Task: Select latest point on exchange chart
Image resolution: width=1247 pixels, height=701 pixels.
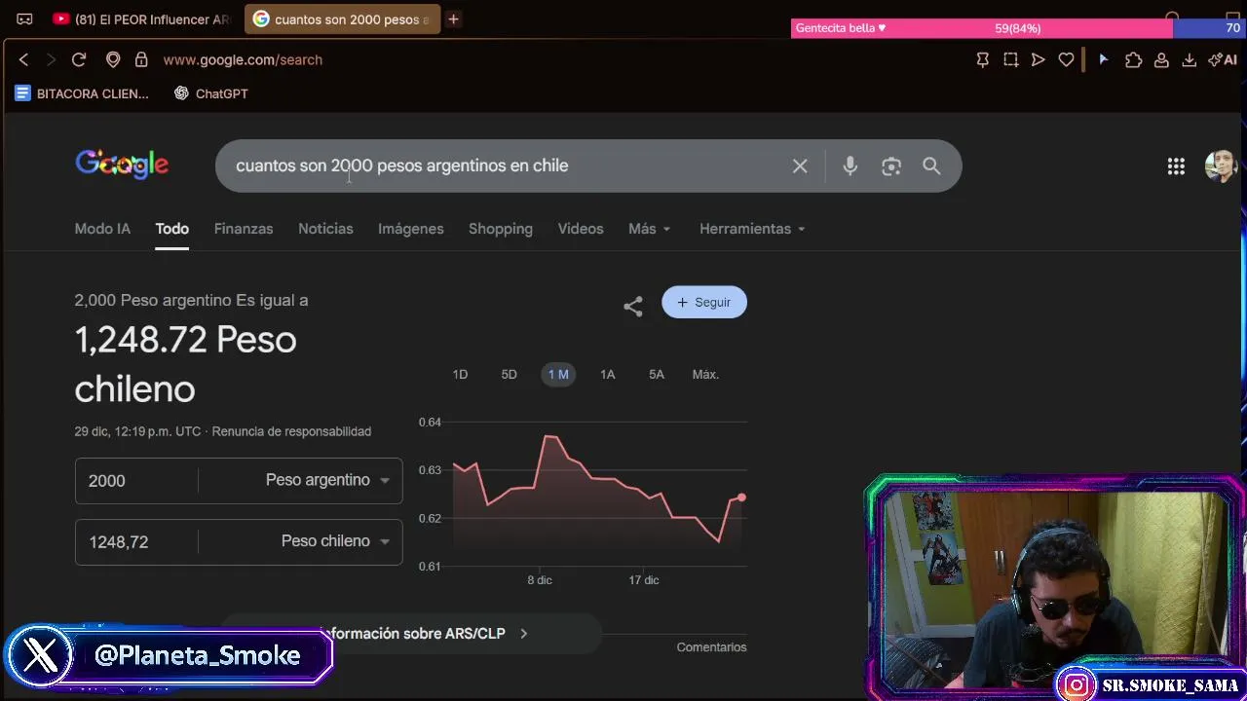Action: point(741,498)
